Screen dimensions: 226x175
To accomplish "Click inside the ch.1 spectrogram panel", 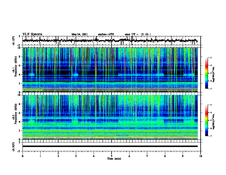I will tap(110, 70).
